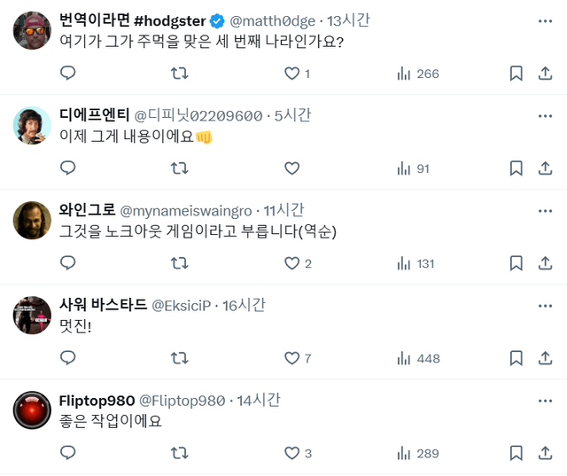Image resolution: width=567 pixels, height=476 pixels.
Task: Like the 와인그로 tweet
Action: 291,263
